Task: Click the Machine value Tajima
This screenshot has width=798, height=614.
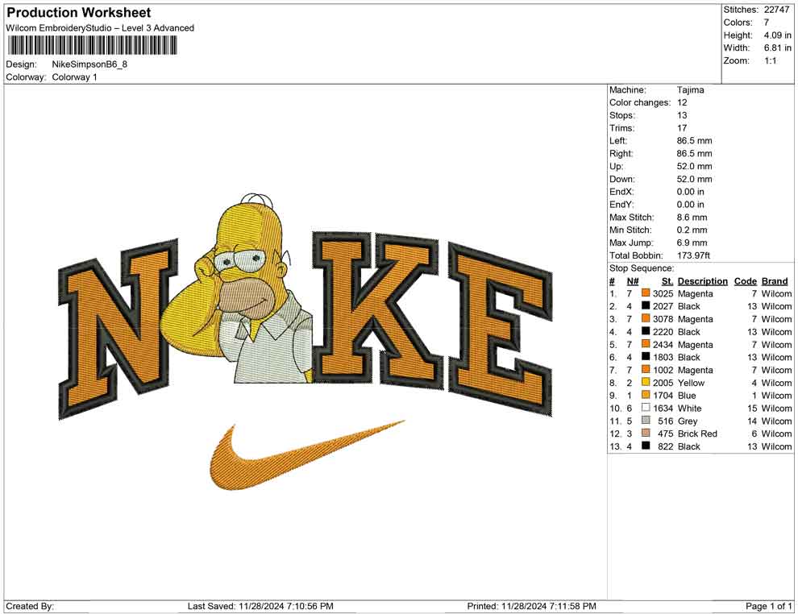Action: pyautogui.click(x=690, y=90)
